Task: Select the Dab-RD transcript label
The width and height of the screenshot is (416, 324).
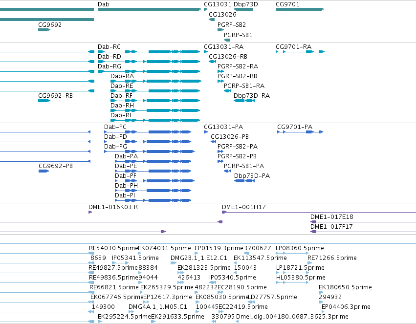Action: (109, 57)
